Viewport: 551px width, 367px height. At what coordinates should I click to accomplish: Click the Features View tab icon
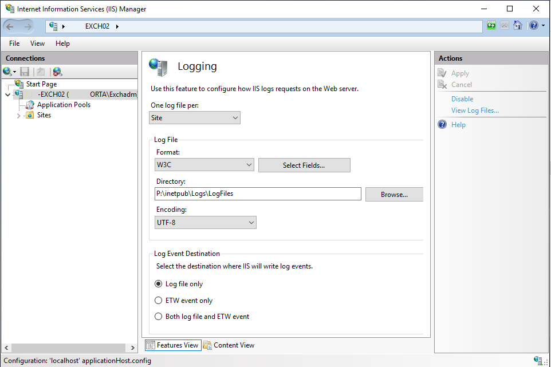pos(151,345)
